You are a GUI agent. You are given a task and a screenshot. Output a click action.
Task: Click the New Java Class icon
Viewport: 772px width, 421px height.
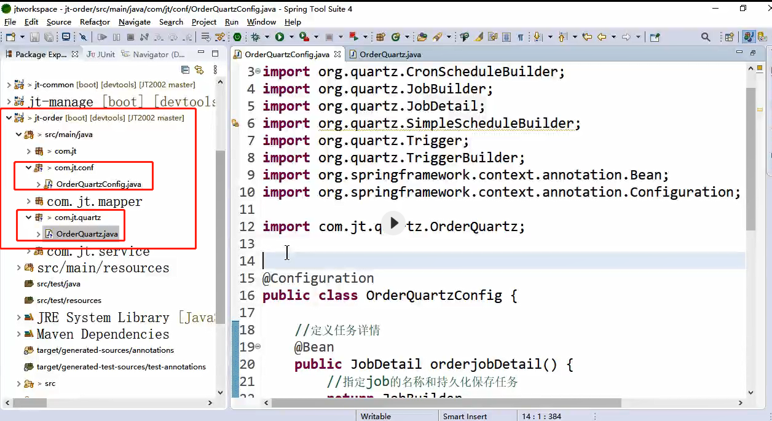click(396, 37)
